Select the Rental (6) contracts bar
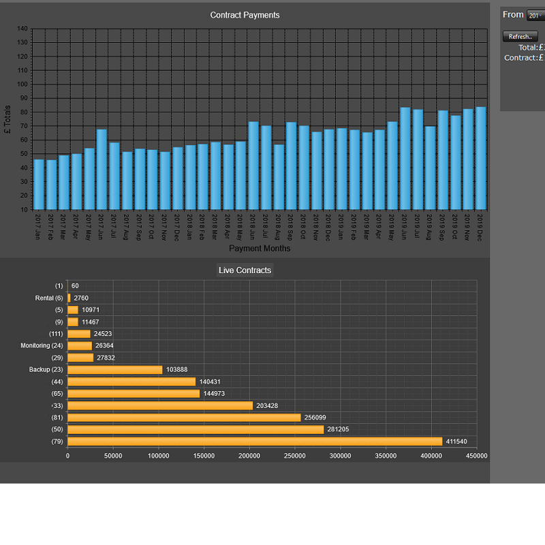The height and width of the screenshot is (545, 545). pyautogui.click(x=69, y=298)
